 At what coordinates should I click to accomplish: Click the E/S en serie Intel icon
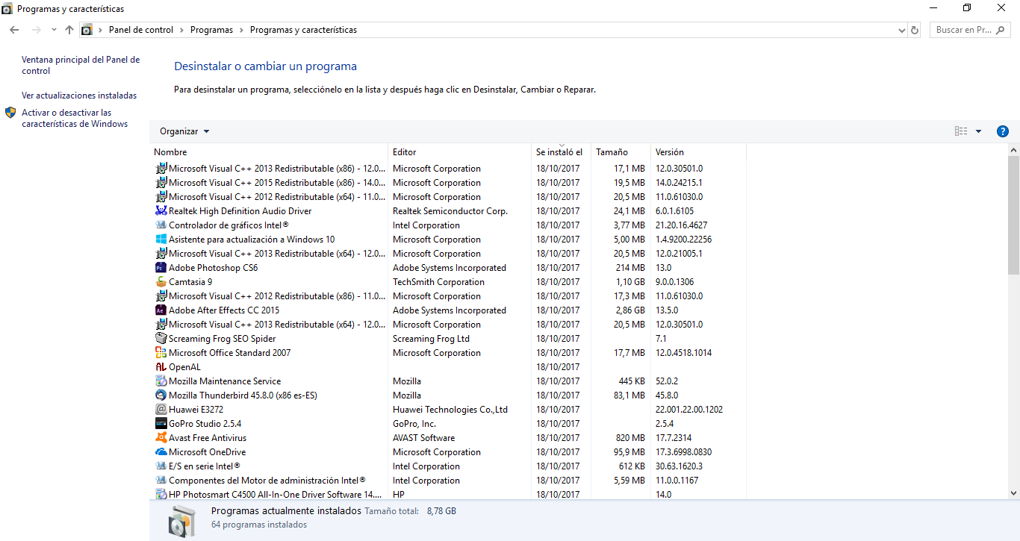[161, 466]
